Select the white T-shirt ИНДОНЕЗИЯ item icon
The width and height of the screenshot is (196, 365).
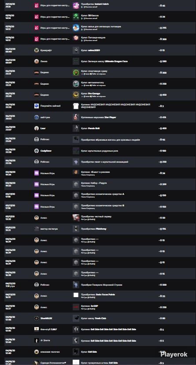pyautogui.click(x=76, y=106)
